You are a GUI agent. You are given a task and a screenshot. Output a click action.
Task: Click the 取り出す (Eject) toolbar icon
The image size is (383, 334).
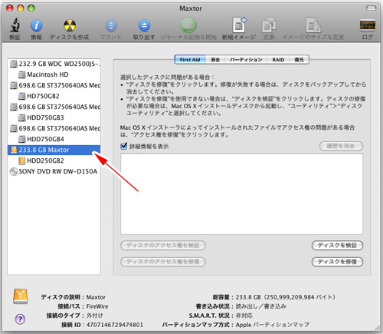tap(144, 25)
